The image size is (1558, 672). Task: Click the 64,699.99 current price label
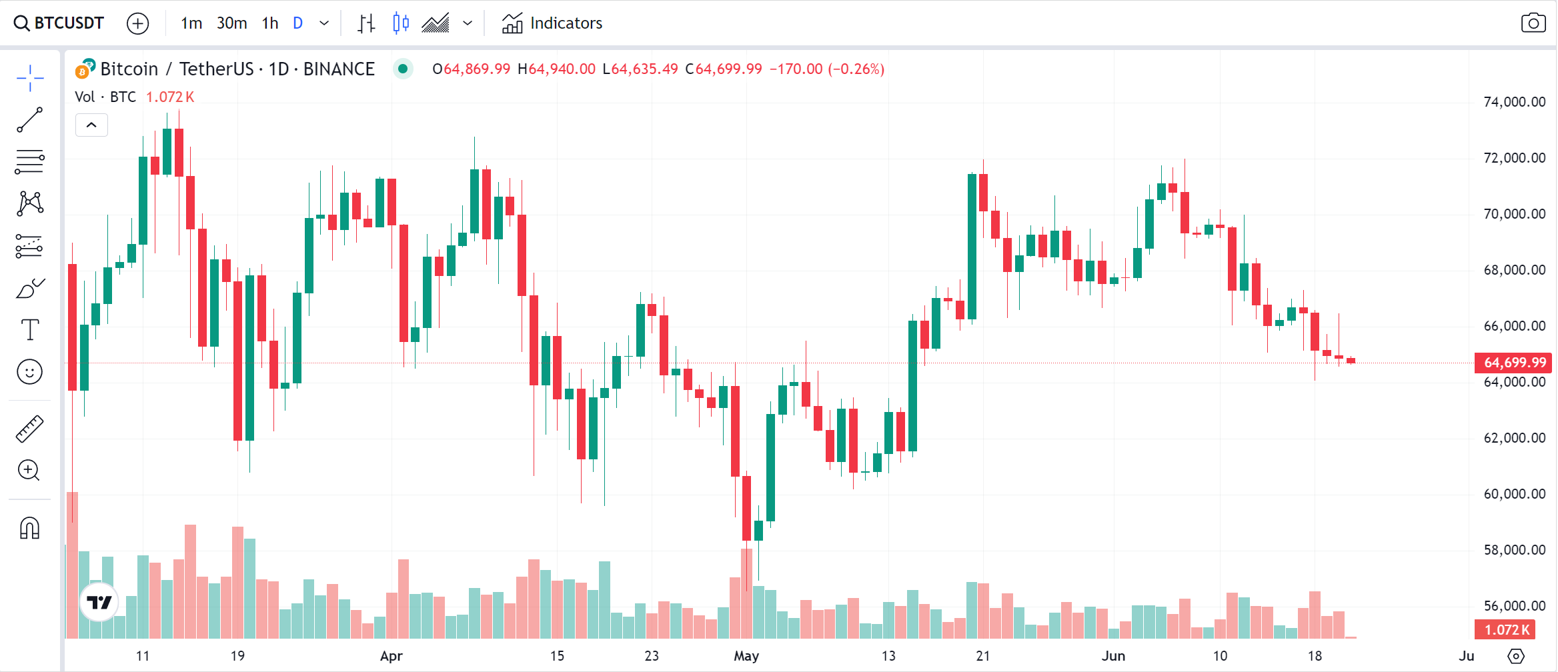(x=1514, y=363)
